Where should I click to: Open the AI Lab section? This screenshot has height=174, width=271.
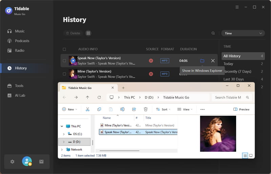click(20, 95)
